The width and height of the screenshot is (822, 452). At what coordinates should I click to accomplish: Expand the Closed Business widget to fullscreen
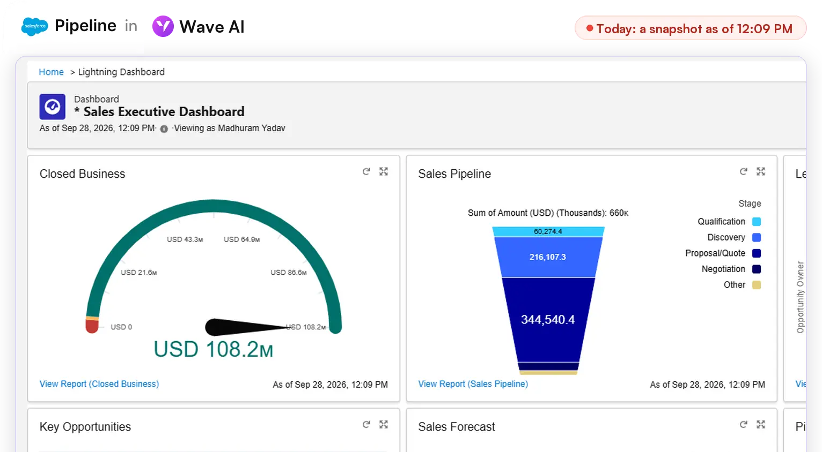[x=384, y=171]
